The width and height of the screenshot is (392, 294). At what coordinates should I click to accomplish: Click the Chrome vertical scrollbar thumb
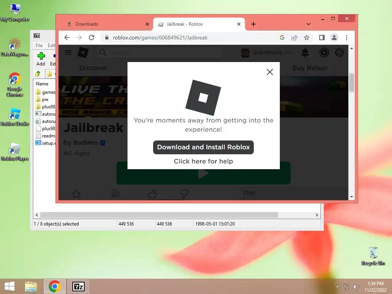pyautogui.click(x=351, y=83)
